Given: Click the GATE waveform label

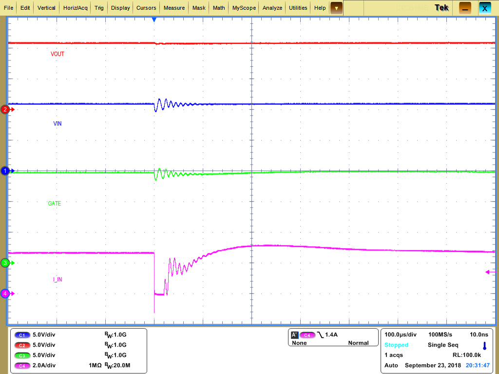Looking at the screenshot, I should (x=55, y=203).
